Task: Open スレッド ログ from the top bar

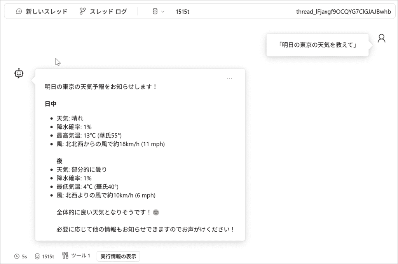Action: (x=108, y=12)
